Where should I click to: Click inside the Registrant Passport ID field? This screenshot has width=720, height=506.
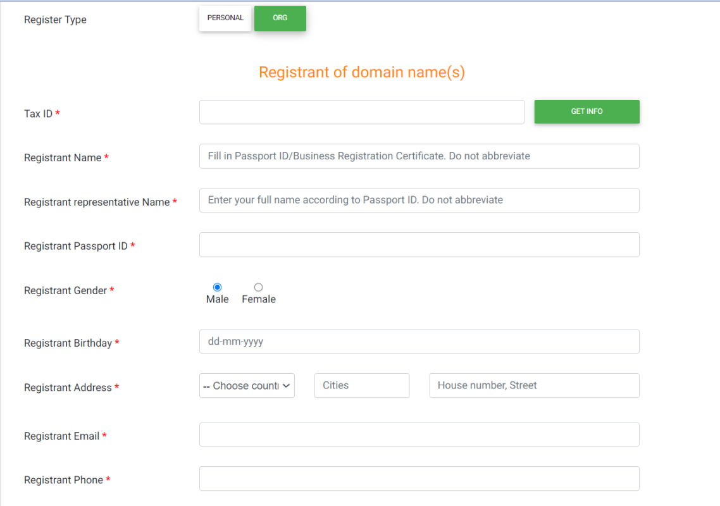[x=419, y=244]
